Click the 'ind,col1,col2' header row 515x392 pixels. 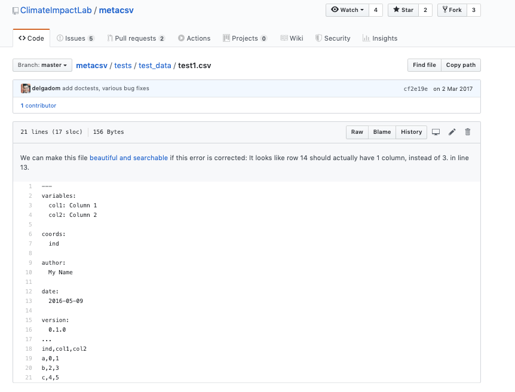point(64,349)
